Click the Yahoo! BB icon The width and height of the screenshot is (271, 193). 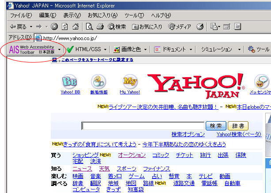coord(70,82)
